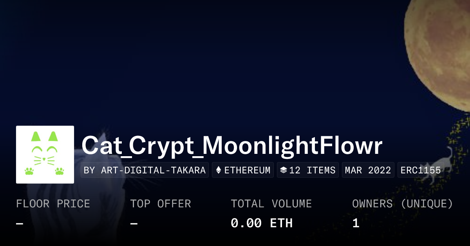The width and height of the screenshot is (470, 246).
Task: Click the unique owners count of 1
Action: pyautogui.click(x=356, y=223)
